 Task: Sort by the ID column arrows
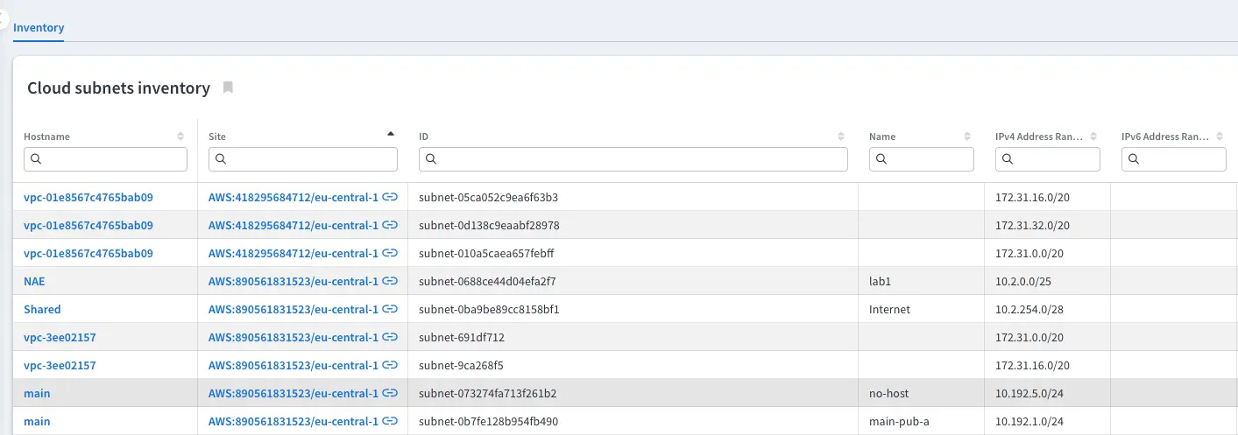pos(841,137)
